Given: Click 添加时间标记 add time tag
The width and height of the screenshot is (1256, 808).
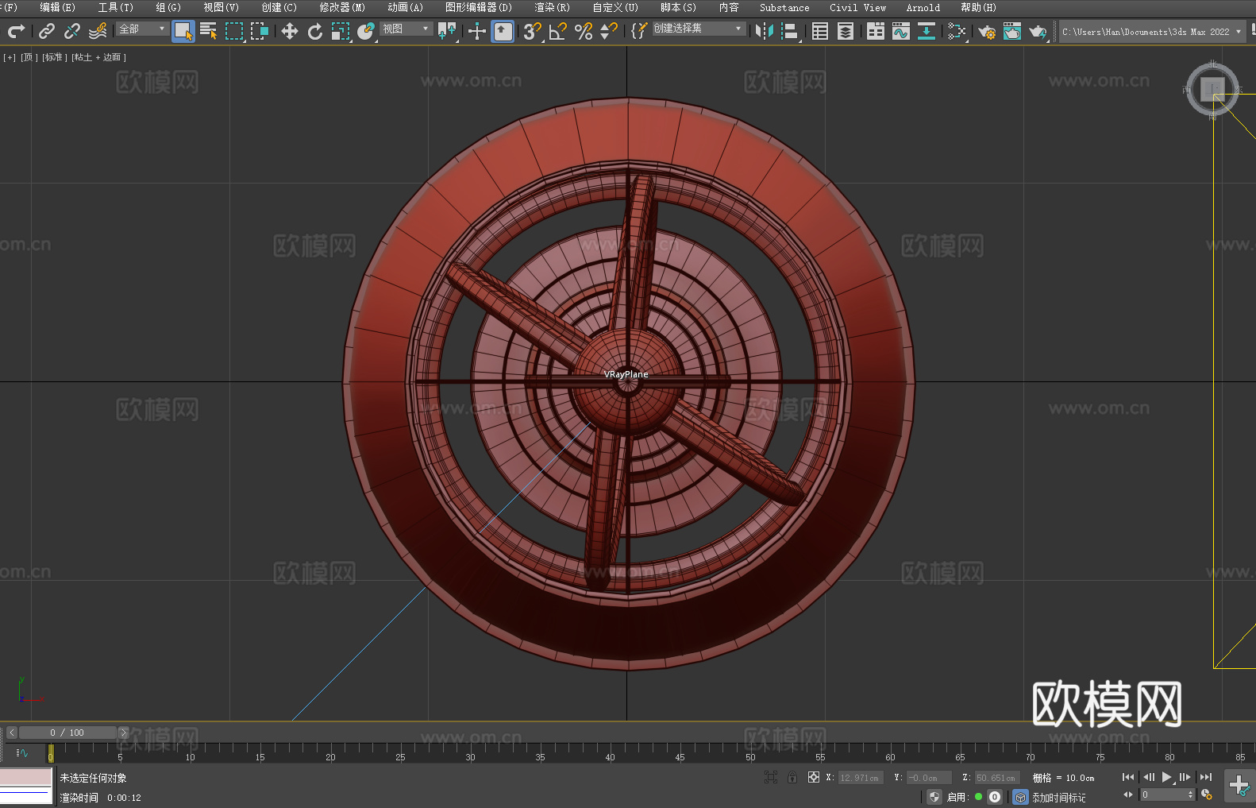Looking at the screenshot, I should [x=1058, y=797].
